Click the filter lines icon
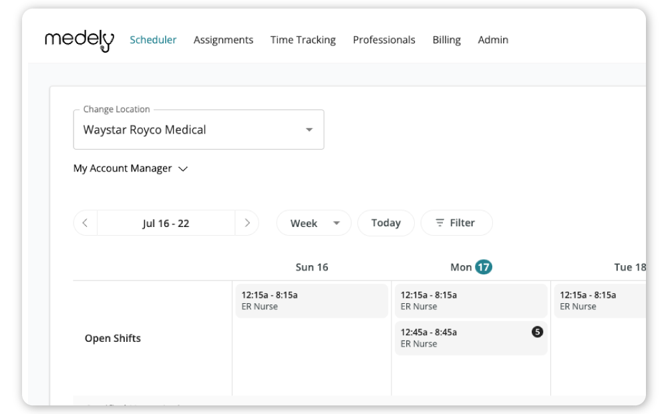Image resolution: width=668 pixels, height=414 pixels. 440,223
